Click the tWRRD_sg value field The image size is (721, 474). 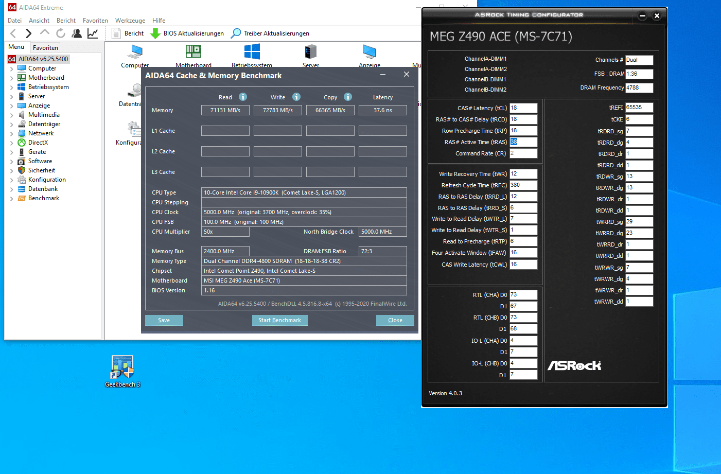(x=639, y=222)
